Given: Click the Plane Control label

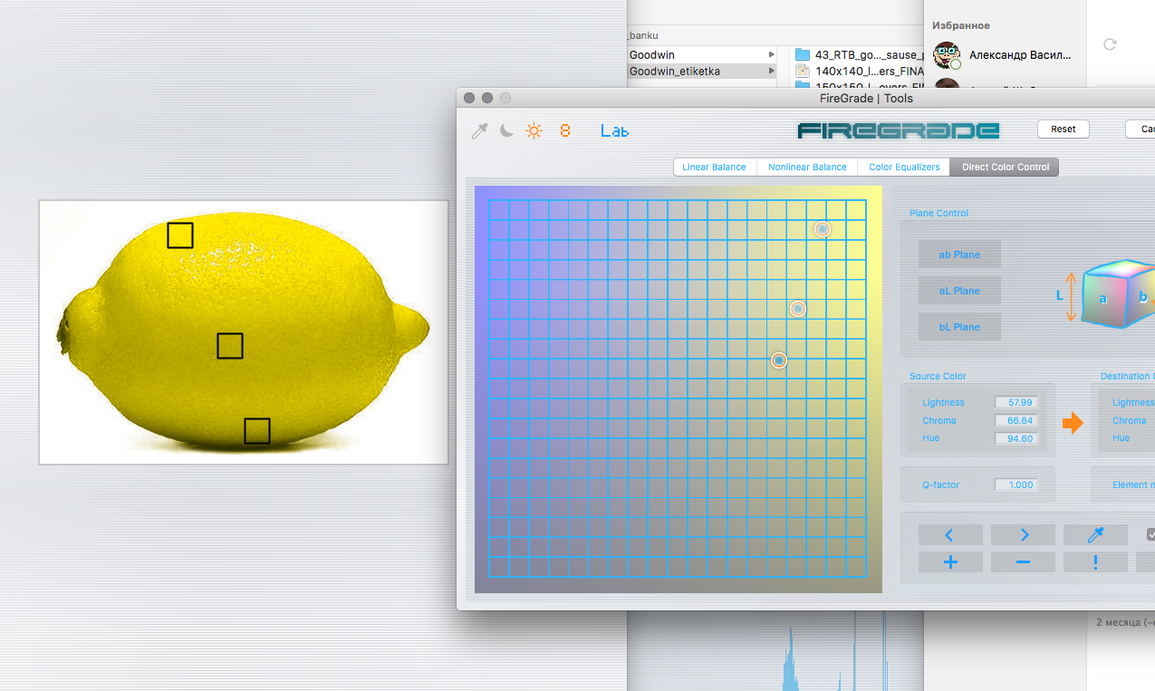Looking at the screenshot, I should click(x=938, y=214).
